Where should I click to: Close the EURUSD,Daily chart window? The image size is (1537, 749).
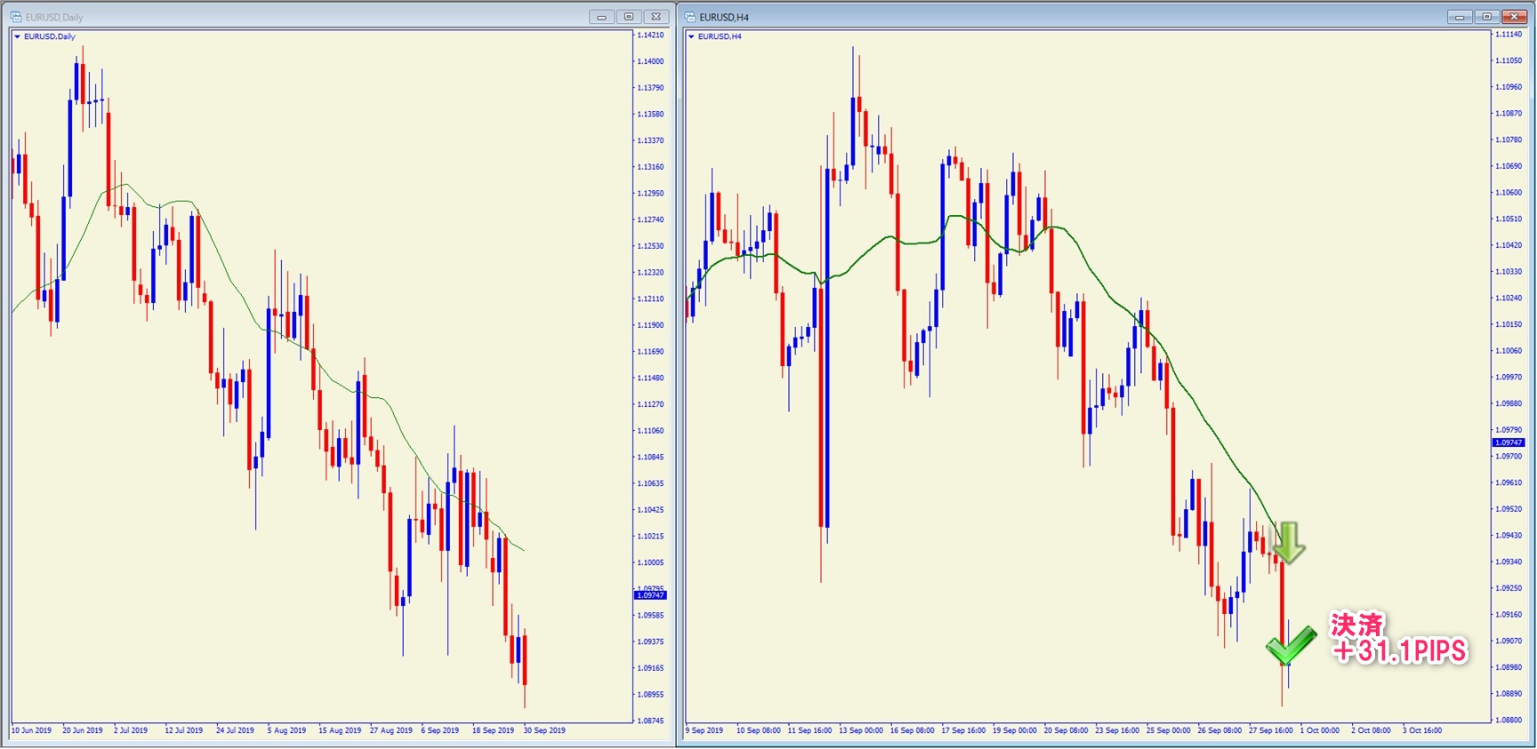click(656, 17)
